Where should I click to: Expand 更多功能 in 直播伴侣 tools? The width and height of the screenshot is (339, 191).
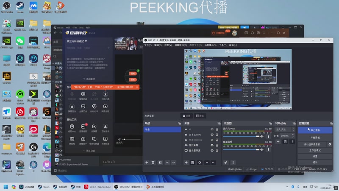point(89,151)
